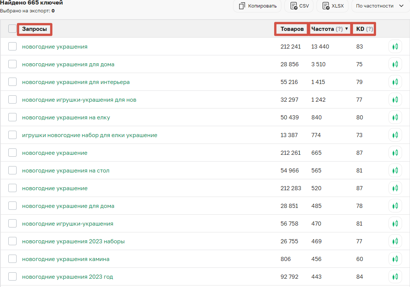Check the box for новогодние украшения на стол
410x287 pixels.
click(12, 170)
